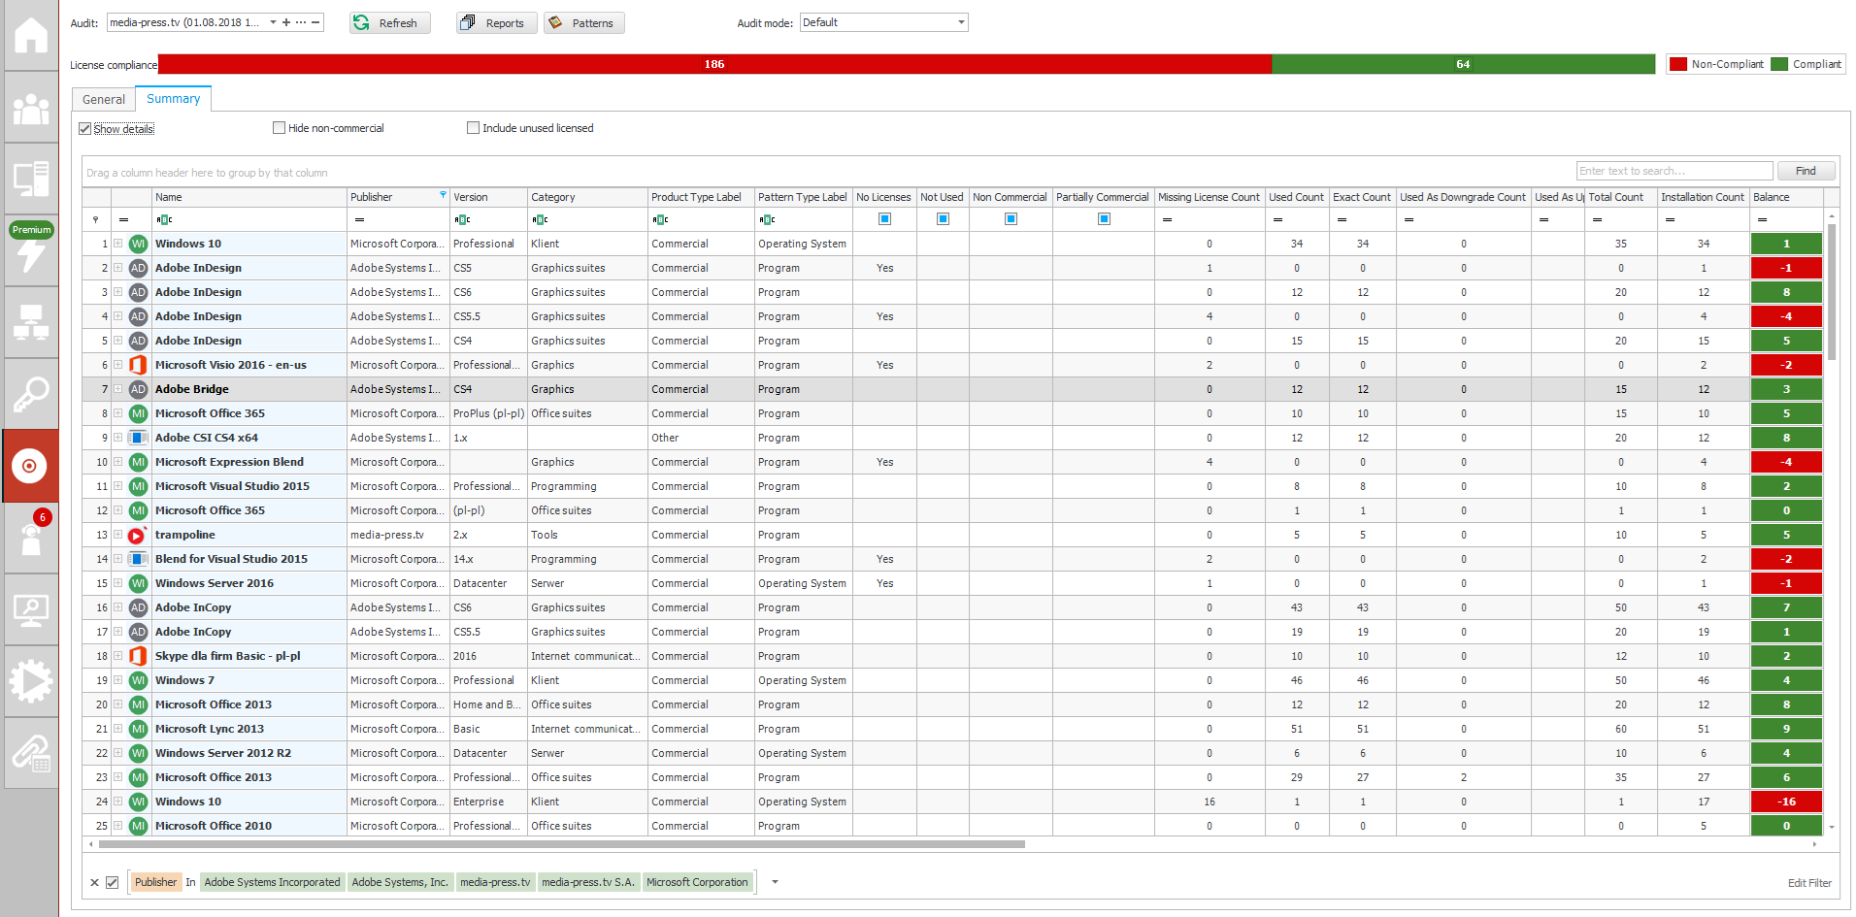Click the paperclip attachments sidebar icon

30,753
